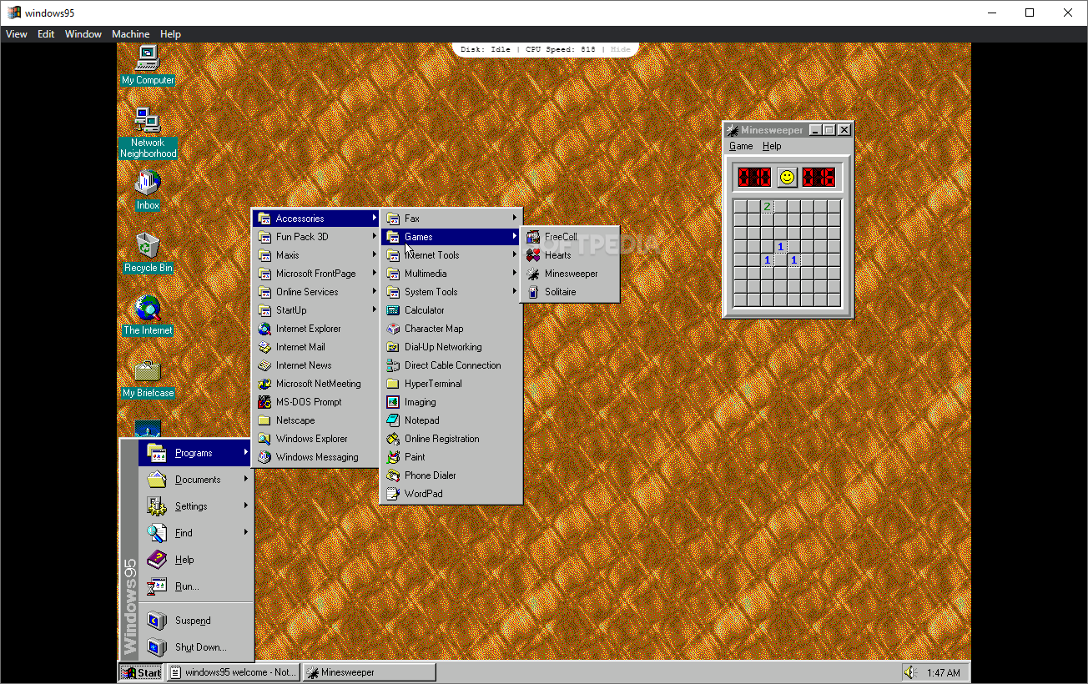Click the Minesweeper smiley face button
This screenshot has width=1088, height=684.
point(787,177)
